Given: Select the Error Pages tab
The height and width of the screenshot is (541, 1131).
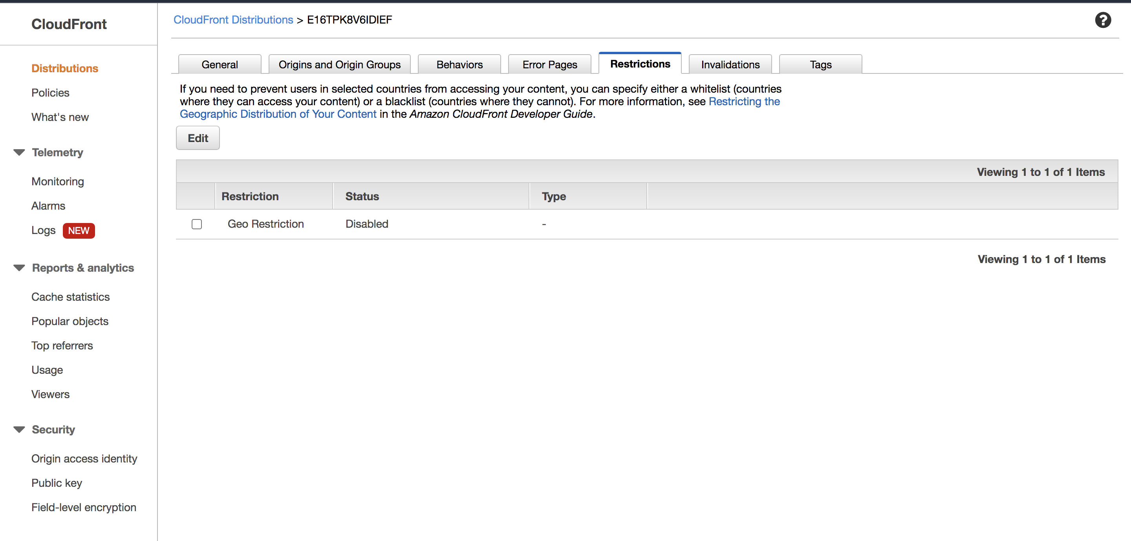Looking at the screenshot, I should click(x=550, y=64).
